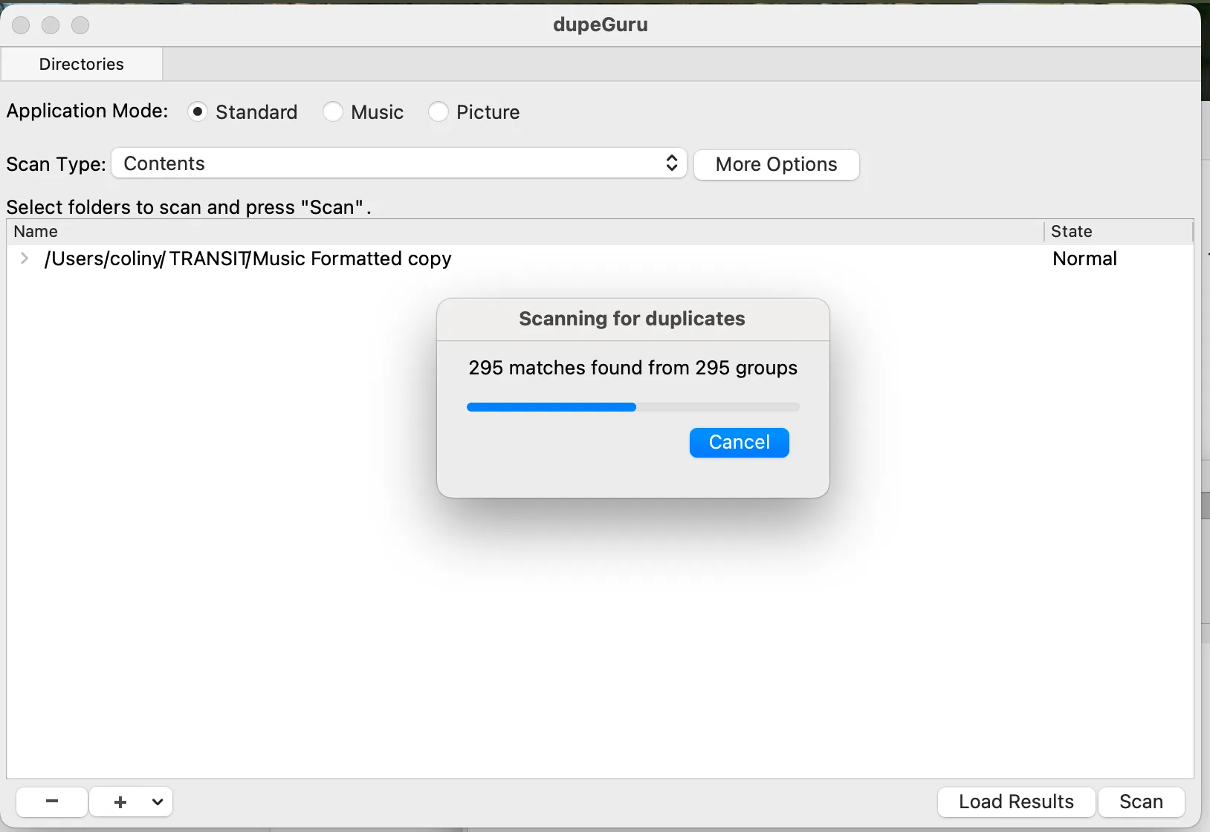The height and width of the screenshot is (832, 1210).
Task: Click the Scanning for duplicates dialog title
Action: 632,319
